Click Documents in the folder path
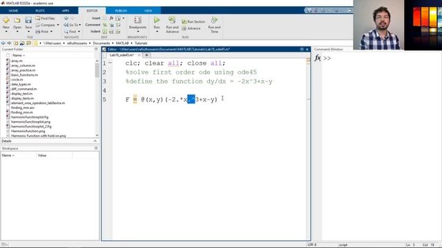 [102, 43]
